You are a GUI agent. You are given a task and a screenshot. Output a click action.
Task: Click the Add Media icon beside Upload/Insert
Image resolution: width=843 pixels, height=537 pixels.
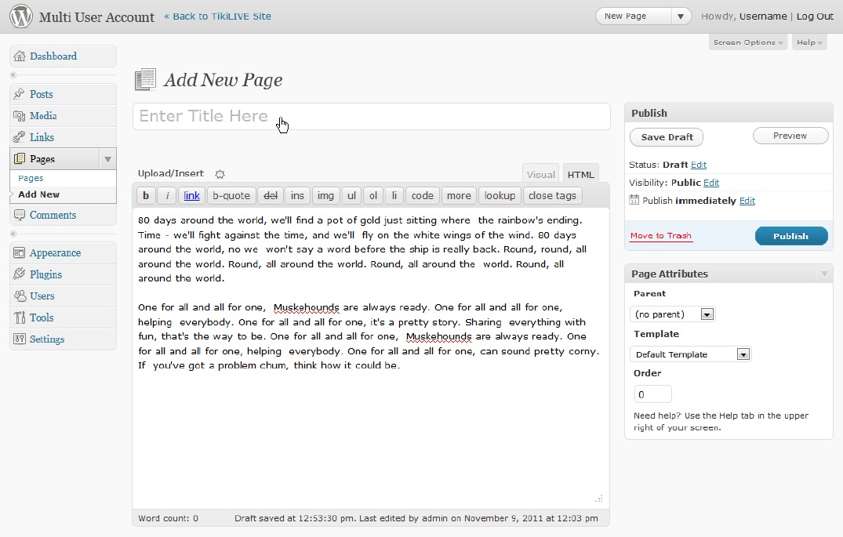point(220,174)
